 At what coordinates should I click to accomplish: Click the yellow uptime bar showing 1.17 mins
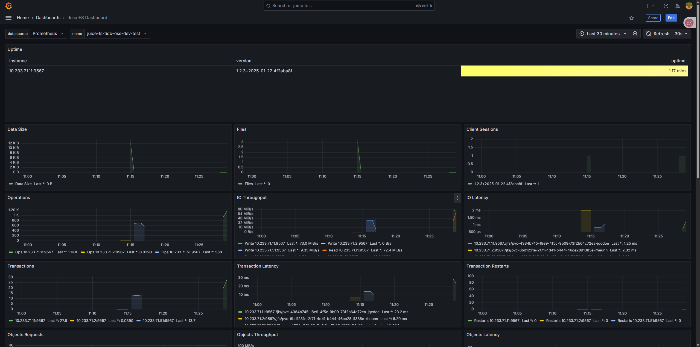[x=574, y=71]
